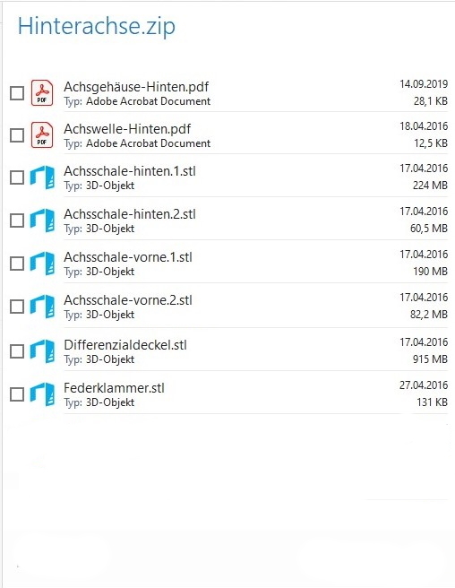
Task: Click the 3D object icon for Achsschale-vorne.1.stl
Action: pos(42,264)
